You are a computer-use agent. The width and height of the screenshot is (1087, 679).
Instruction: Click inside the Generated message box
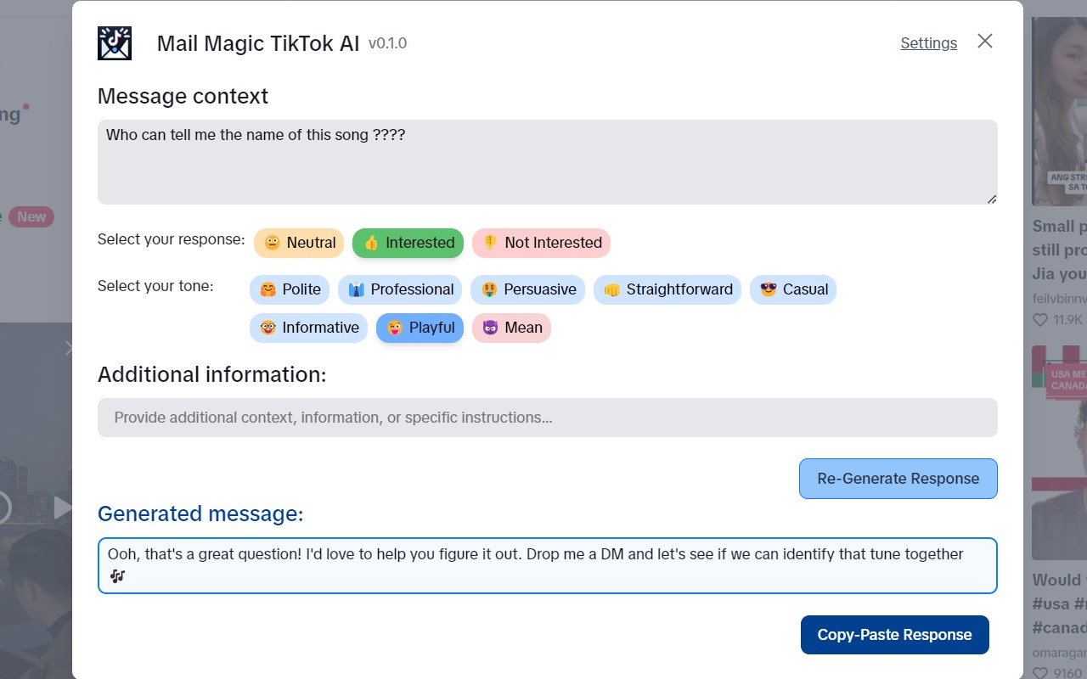point(547,565)
